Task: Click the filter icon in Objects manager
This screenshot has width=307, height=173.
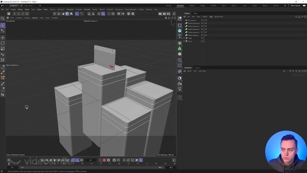Action: click(302, 17)
